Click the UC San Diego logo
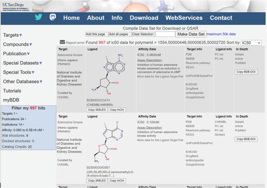This screenshot has height=188, width=267. 16,7
